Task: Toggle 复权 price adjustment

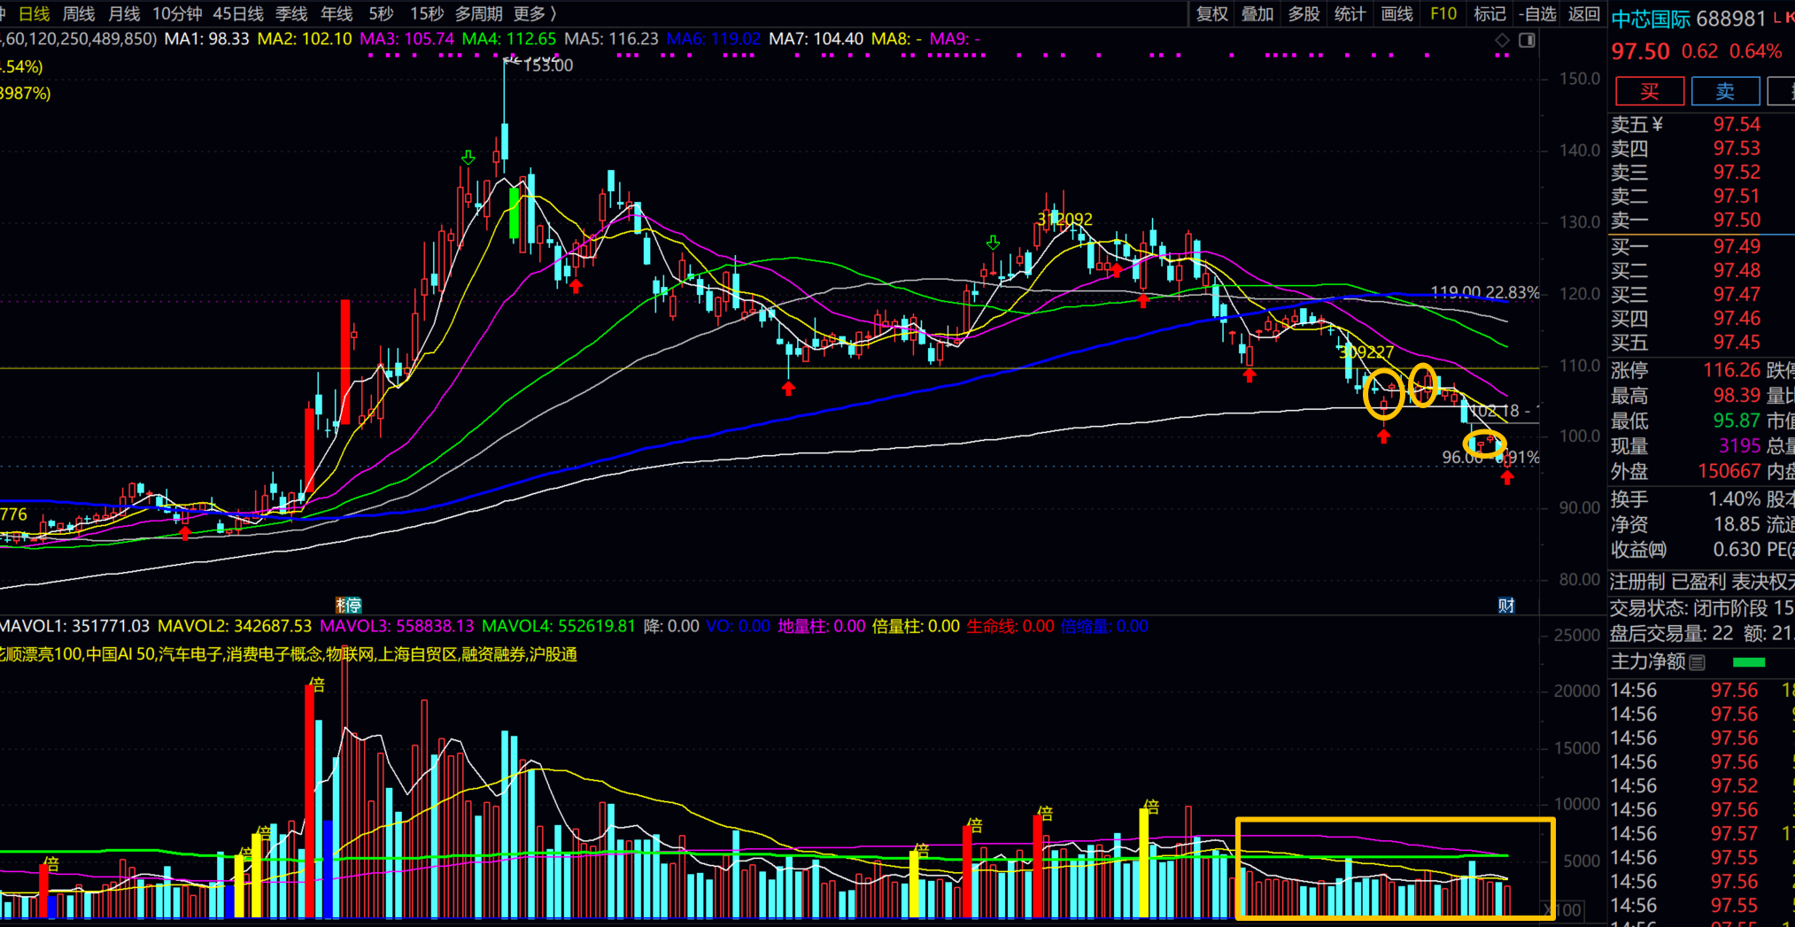Action: 1211,13
